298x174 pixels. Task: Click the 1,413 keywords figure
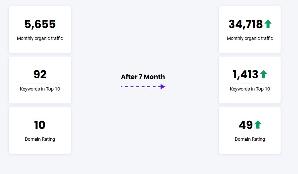pyautogui.click(x=245, y=74)
